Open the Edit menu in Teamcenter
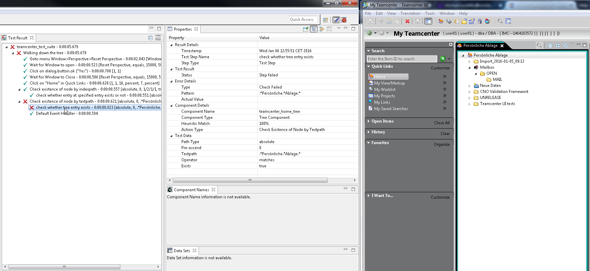The image size is (590, 271). coord(379,13)
